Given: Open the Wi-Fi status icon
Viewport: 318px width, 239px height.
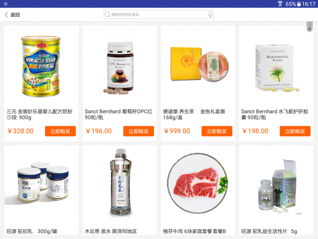Looking at the screenshot, I should click(x=280, y=4).
